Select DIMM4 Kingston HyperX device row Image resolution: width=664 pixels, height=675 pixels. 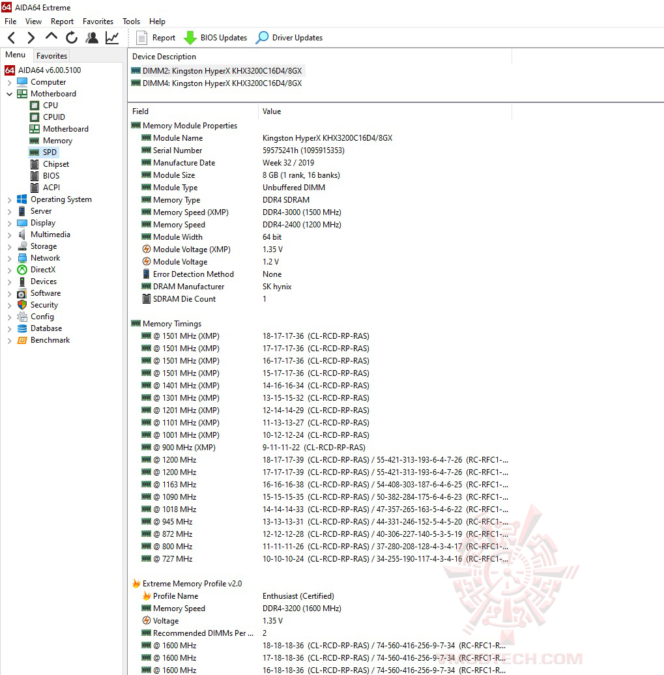[217, 83]
